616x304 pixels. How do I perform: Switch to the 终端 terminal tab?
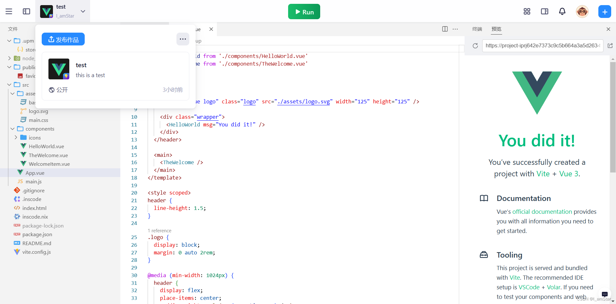tap(477, 29)
